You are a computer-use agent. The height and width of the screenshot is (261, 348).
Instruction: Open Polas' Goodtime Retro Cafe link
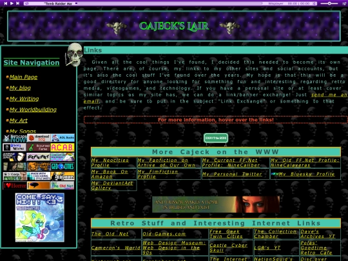click(316, 247)
